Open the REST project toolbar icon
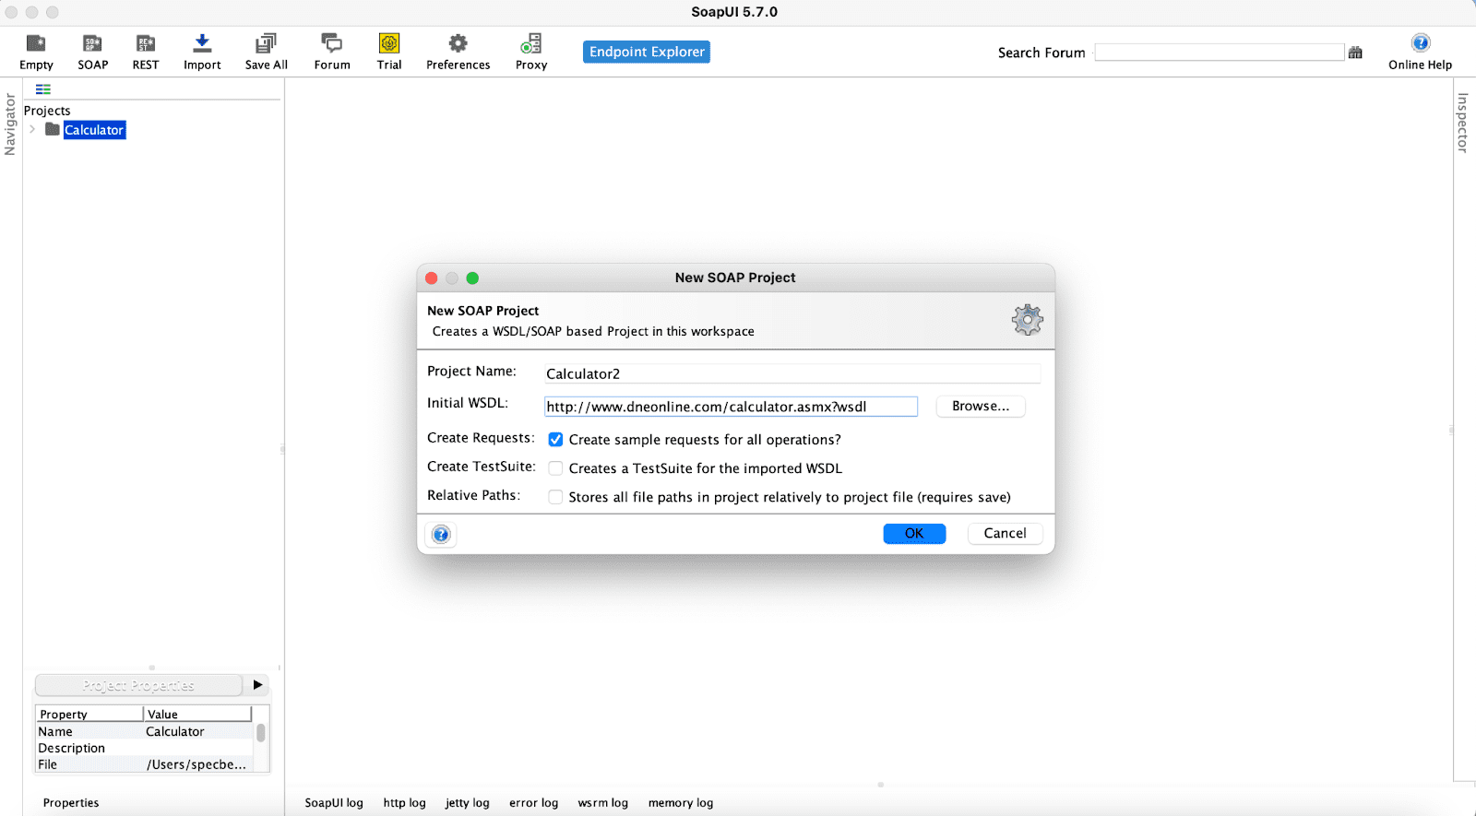 [x=146, y=52]
